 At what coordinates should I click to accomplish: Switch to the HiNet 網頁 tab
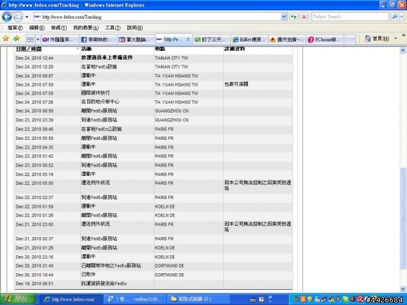click(249, 39)
